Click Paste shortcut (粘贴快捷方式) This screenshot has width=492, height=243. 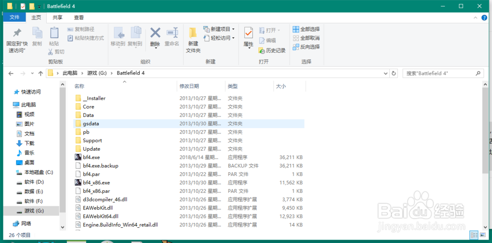click(86, 38)
